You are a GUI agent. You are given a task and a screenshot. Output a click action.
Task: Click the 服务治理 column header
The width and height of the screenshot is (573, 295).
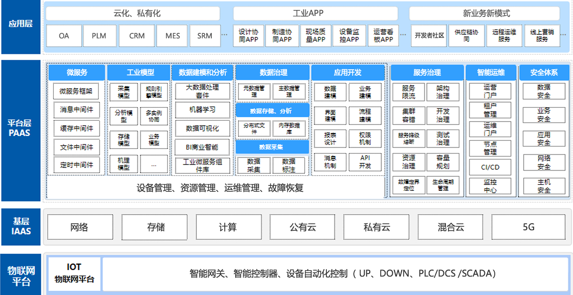(x=427, y=73)
